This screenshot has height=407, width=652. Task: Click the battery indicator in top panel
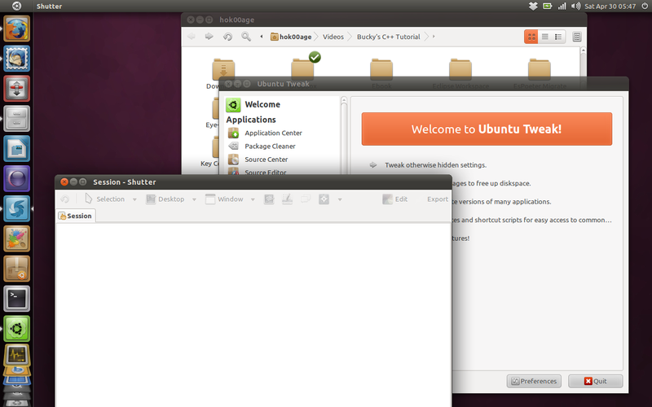[547, 7]
